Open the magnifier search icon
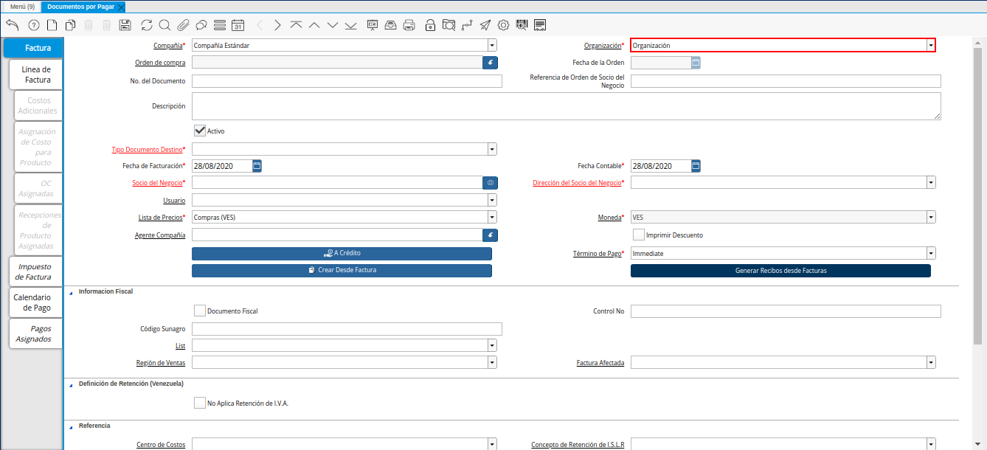The height and width of the screenshot is (450, 987). click(164, 25)
